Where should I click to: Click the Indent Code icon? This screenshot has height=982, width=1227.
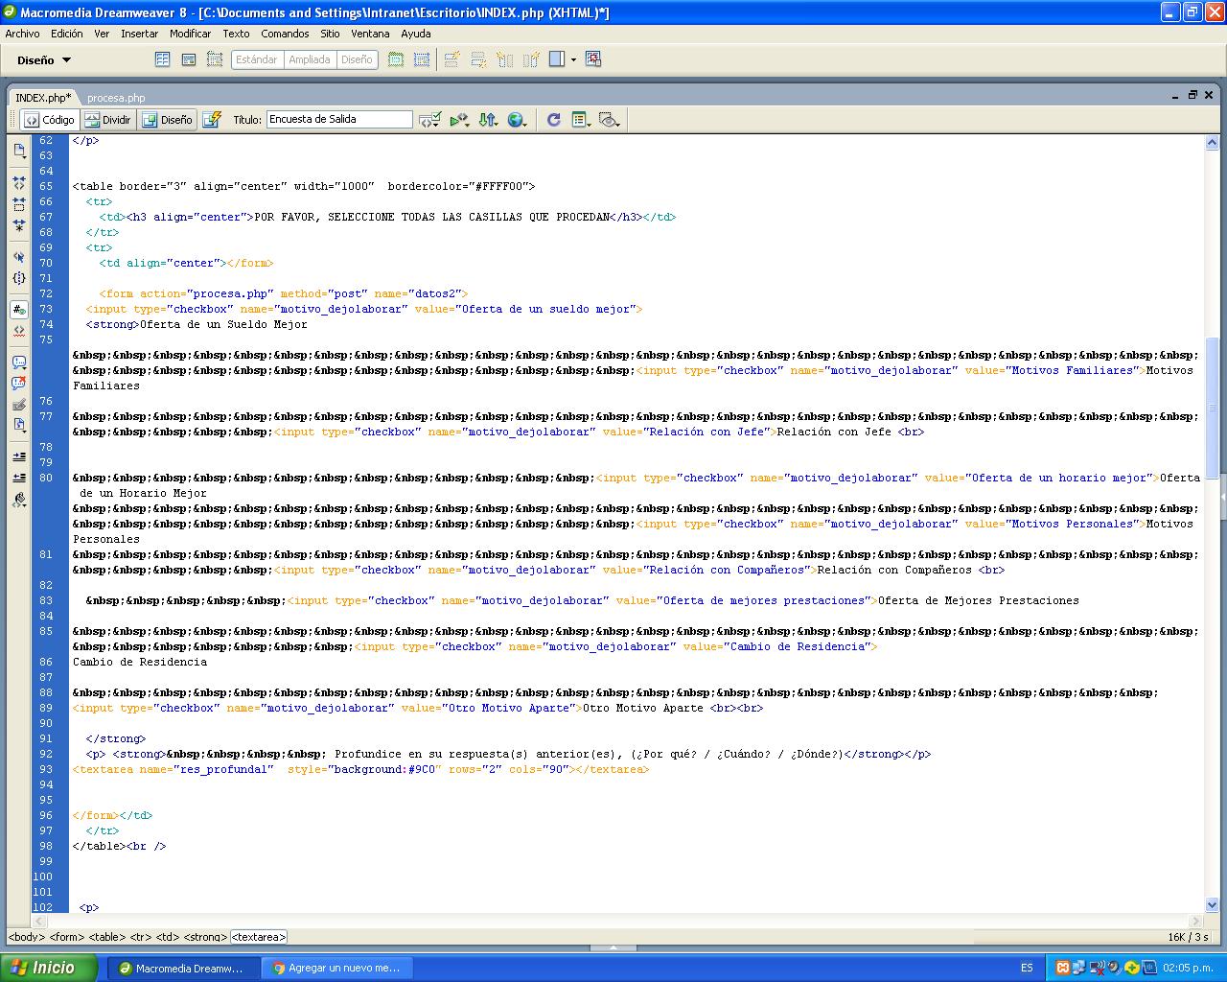(19, 456)
